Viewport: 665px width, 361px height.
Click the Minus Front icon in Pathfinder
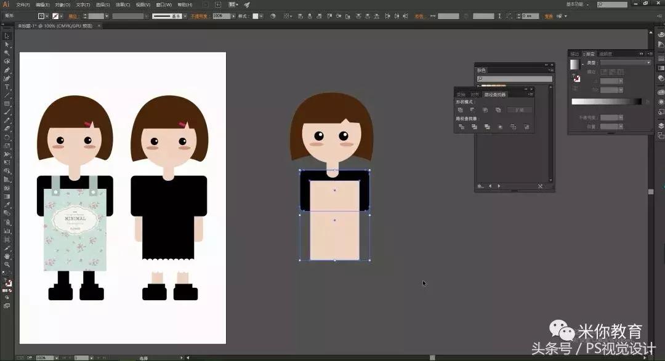coord(472,110)
